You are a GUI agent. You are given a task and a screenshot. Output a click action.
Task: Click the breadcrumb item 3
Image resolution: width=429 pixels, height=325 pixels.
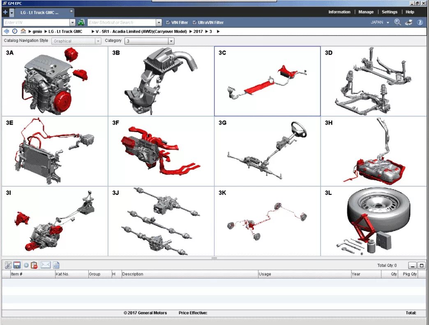click(x=211, y=32)
